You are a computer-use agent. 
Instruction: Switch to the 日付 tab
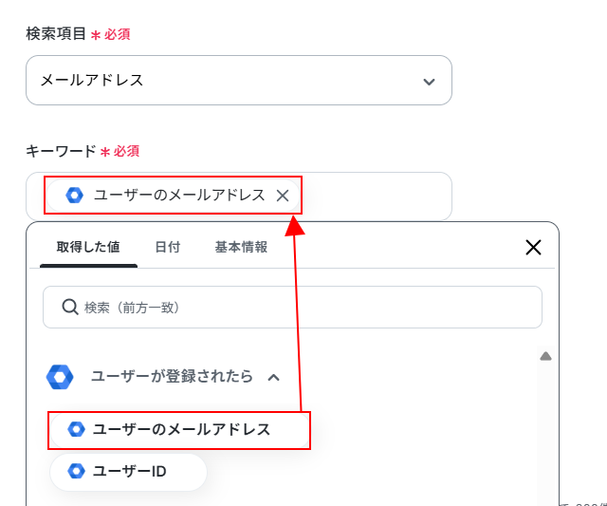pos(168,247)
